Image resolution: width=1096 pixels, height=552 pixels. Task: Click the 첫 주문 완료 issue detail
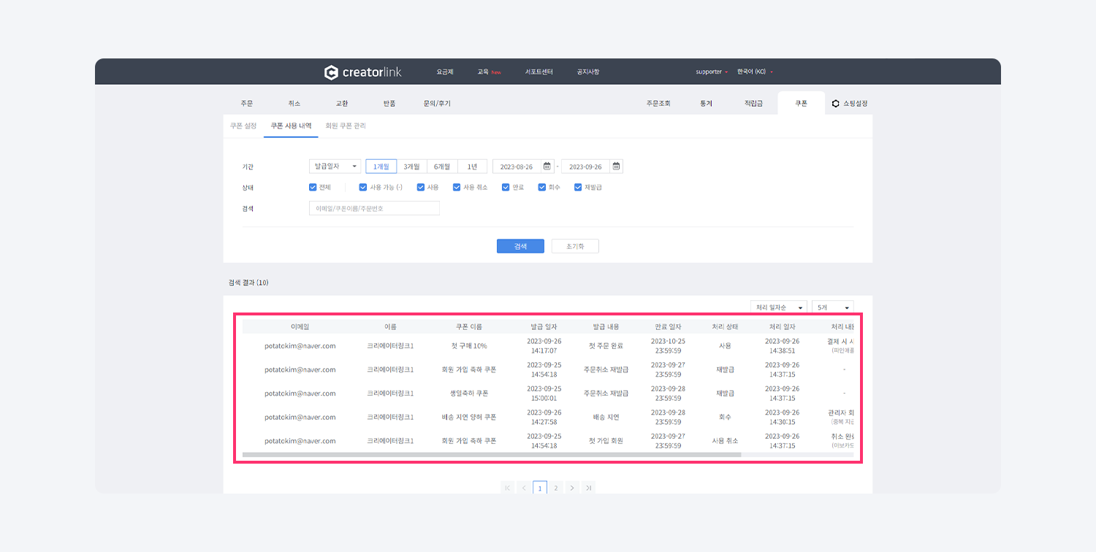tap(606, 345)
